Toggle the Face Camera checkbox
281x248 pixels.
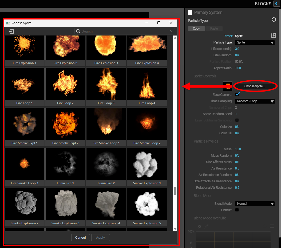point(238,94)
